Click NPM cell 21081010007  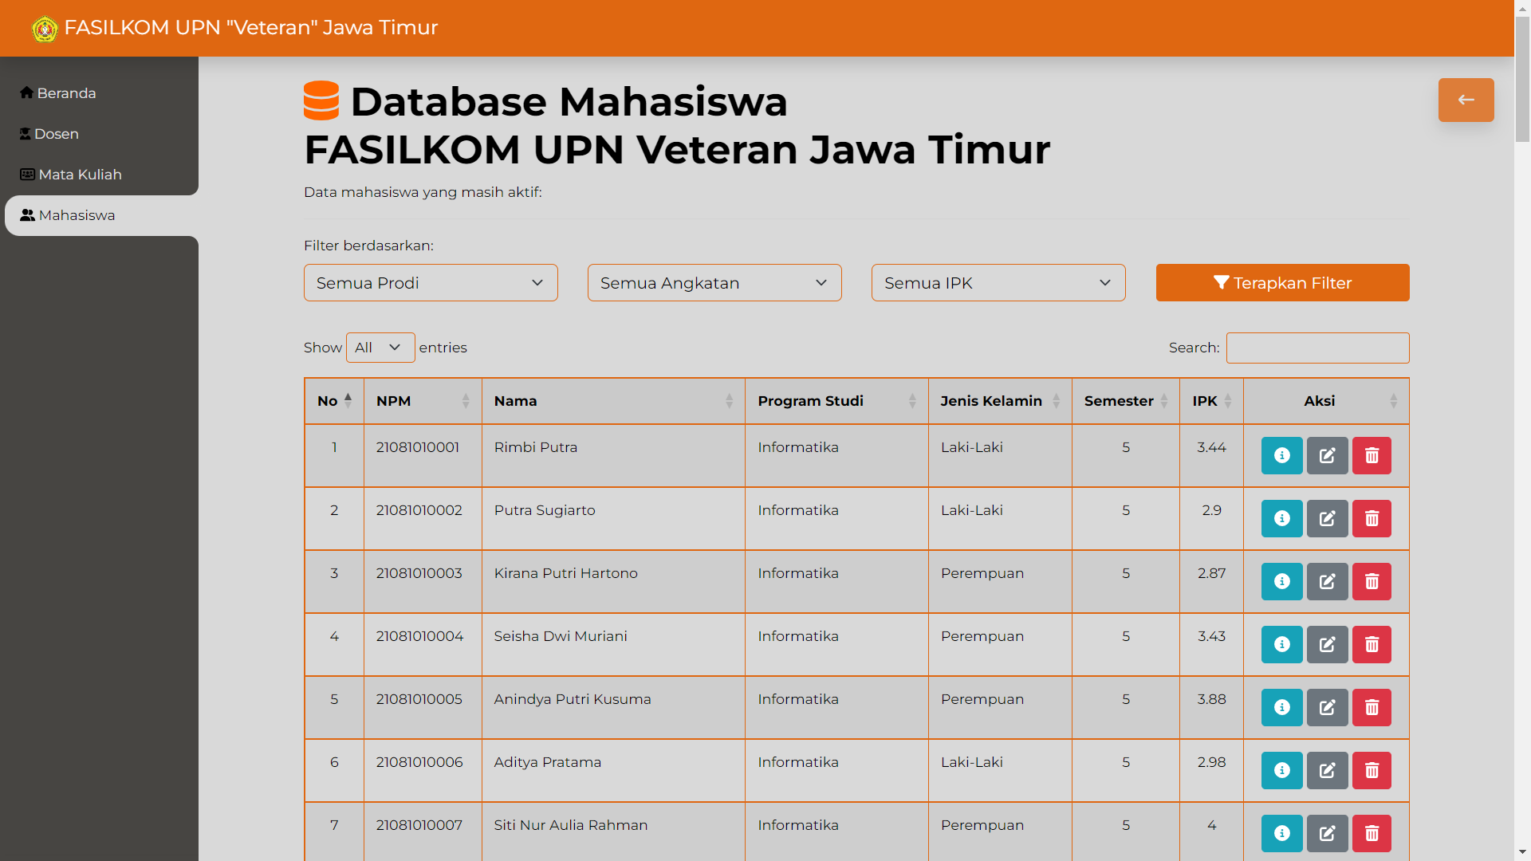[419, 825]
